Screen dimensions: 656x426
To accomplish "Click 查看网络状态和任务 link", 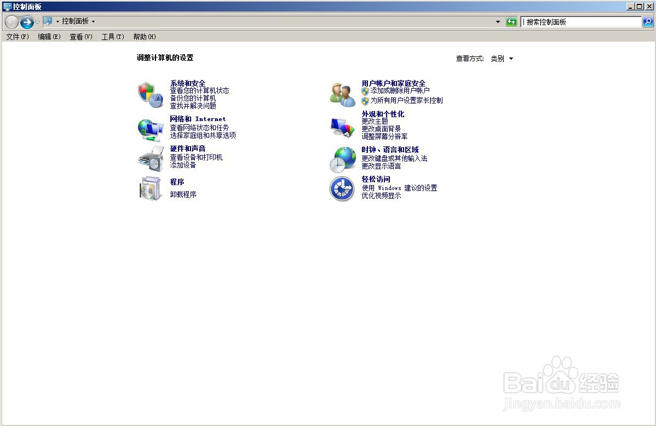I will (x=199, y=128).
